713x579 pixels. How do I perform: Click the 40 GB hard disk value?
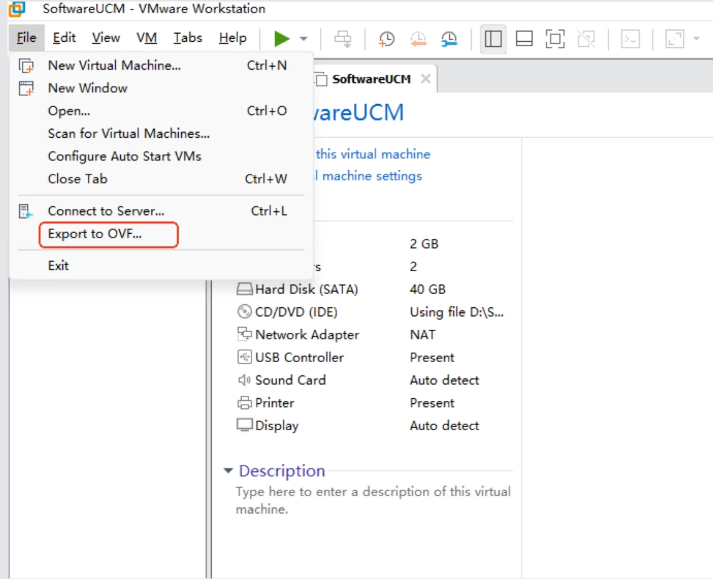[427, 289]
